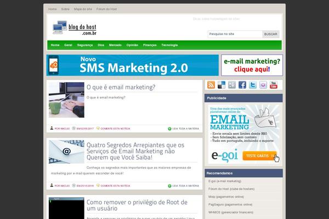The image size is (329, 219).
Task: Open Fórum do Host recommended link
Action: (x=231, y=189)
